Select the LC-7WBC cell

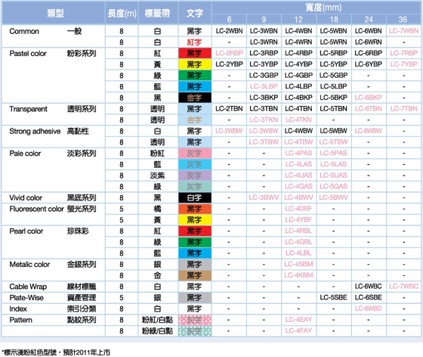[x=403, y=286]
